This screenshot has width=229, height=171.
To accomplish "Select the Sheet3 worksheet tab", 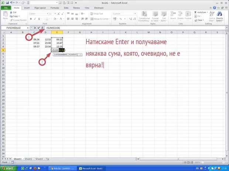I will pos(39,159).
